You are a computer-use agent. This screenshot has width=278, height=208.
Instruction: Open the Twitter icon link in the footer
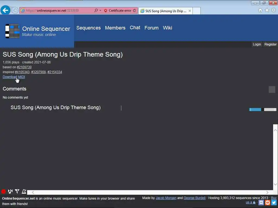(x=274, y=203)
